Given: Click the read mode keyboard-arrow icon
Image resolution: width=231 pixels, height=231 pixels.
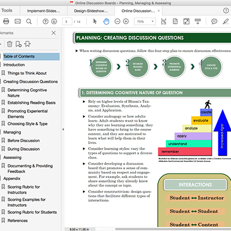Looking at the screenshot, I should click(x=197, y=21).
